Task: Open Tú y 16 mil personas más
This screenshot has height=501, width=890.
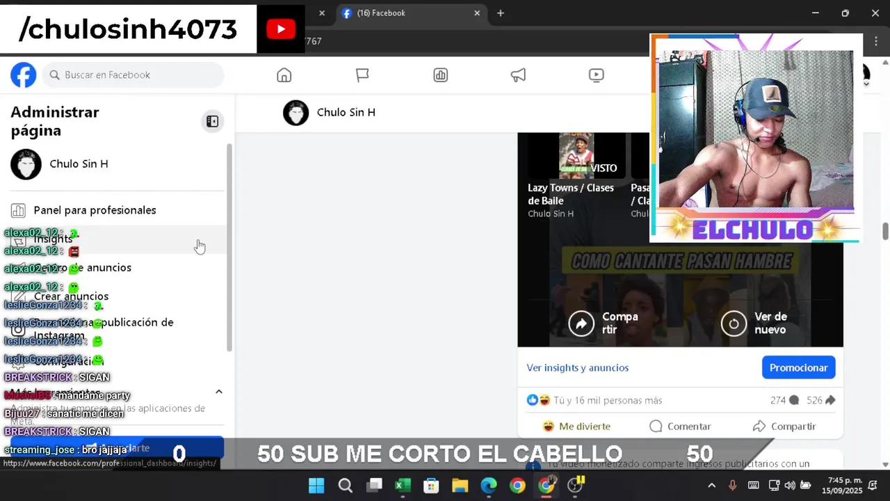Action: (608, 401)
